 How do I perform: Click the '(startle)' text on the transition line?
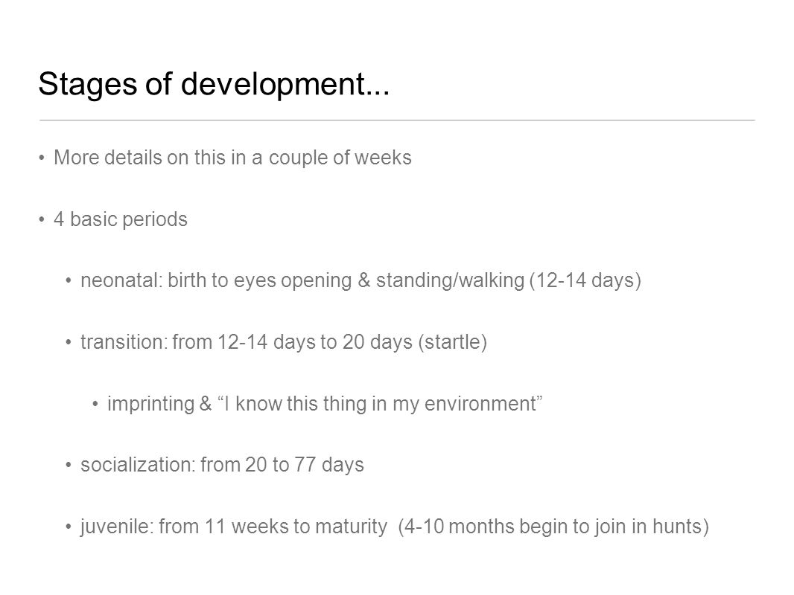click(x=453, y=342)
